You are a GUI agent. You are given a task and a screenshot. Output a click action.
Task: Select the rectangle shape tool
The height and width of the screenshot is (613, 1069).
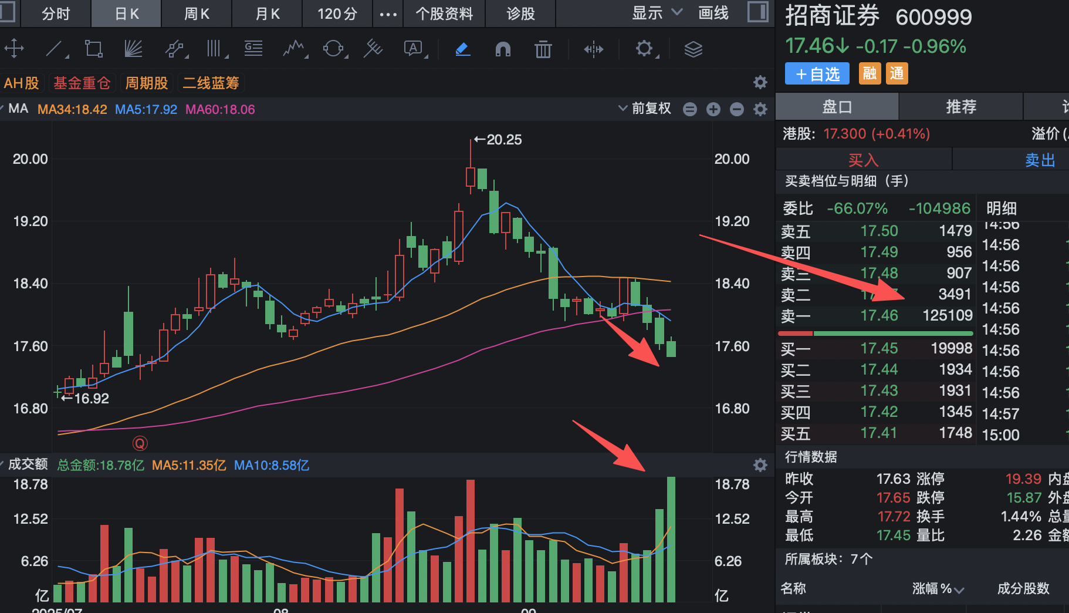coord(94,49)
